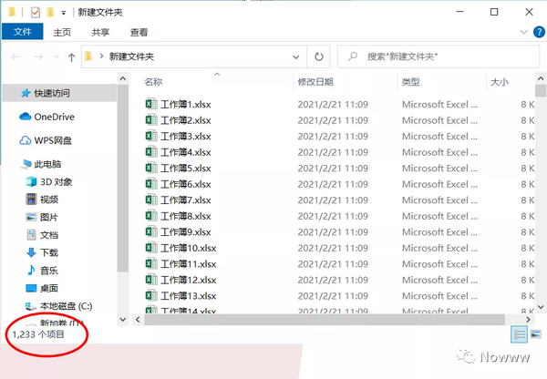This screenshot has height=379, width=547.
Task: Click the Excel icon of 工作簿9.xlsx
Action: coord(151,231)
